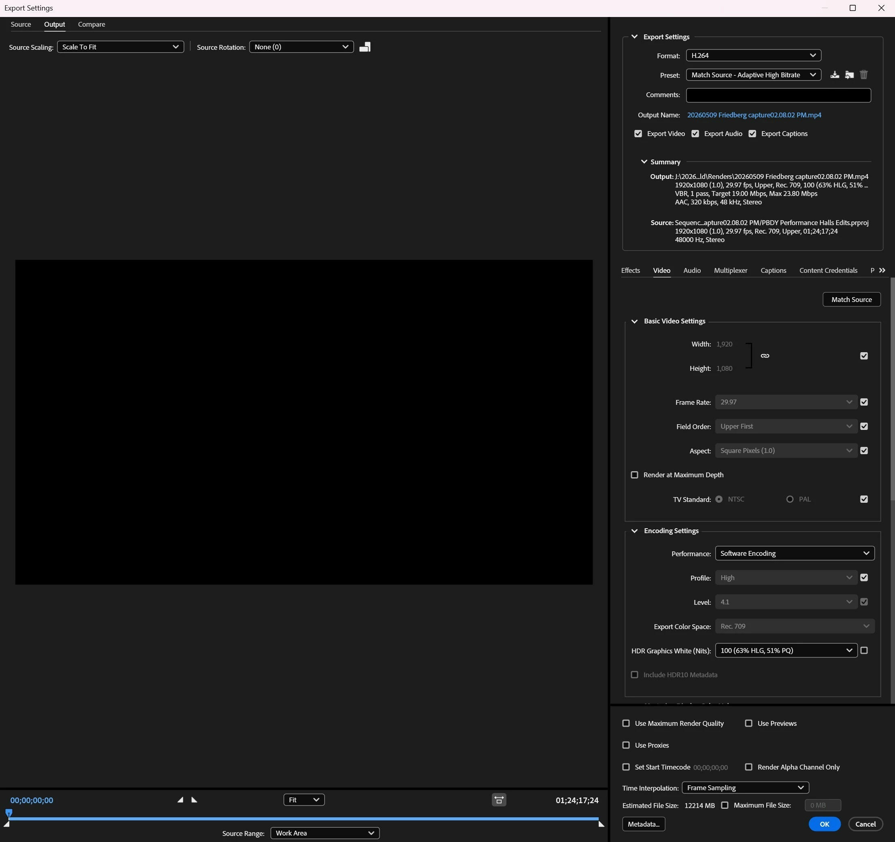Enable Render at Maximum Depth
This screenshot has width=895, height=842.
pos(634,474)
